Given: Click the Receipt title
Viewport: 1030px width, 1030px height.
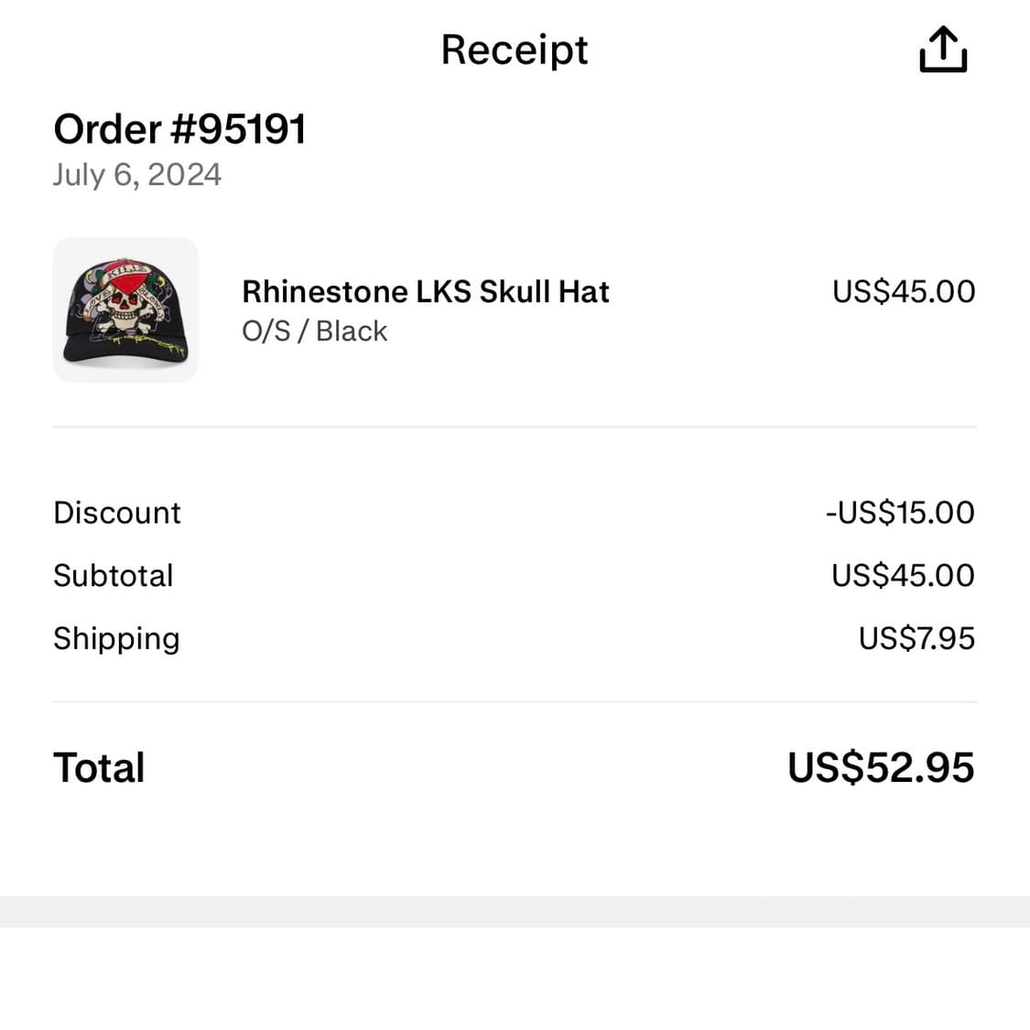Looking at the screenshot, I should (515, 49).
